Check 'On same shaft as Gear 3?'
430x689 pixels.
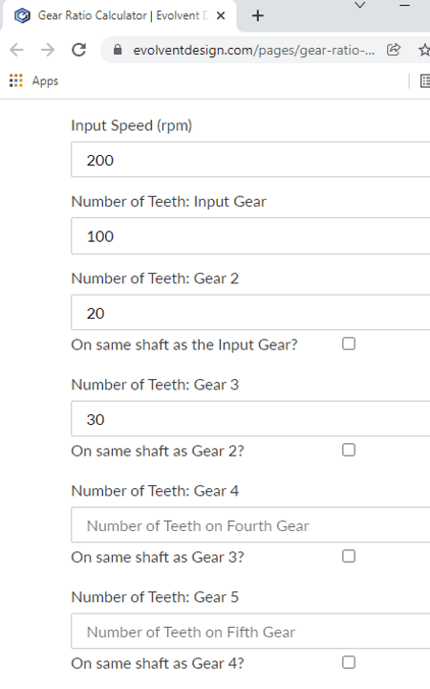click(x=349, y=556)
